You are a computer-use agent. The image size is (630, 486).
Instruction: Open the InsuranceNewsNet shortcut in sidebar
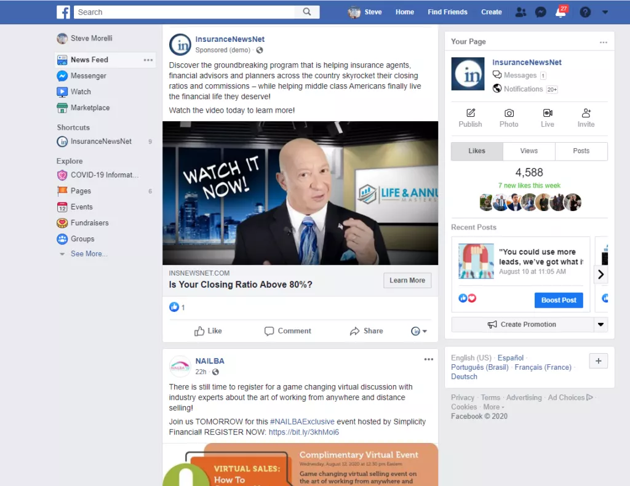pyautogui.click(x=101, y=141)
